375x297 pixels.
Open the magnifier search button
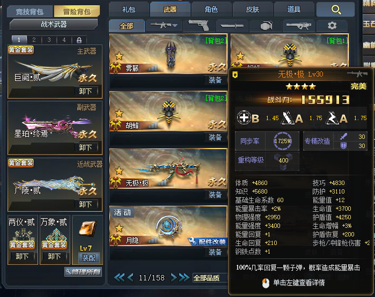click(x=335, y=10)
